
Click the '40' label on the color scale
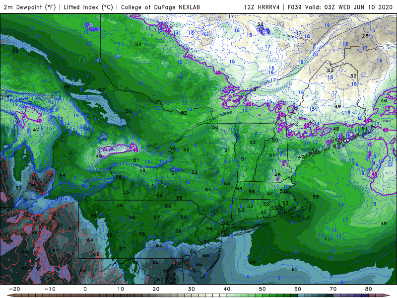227,289
